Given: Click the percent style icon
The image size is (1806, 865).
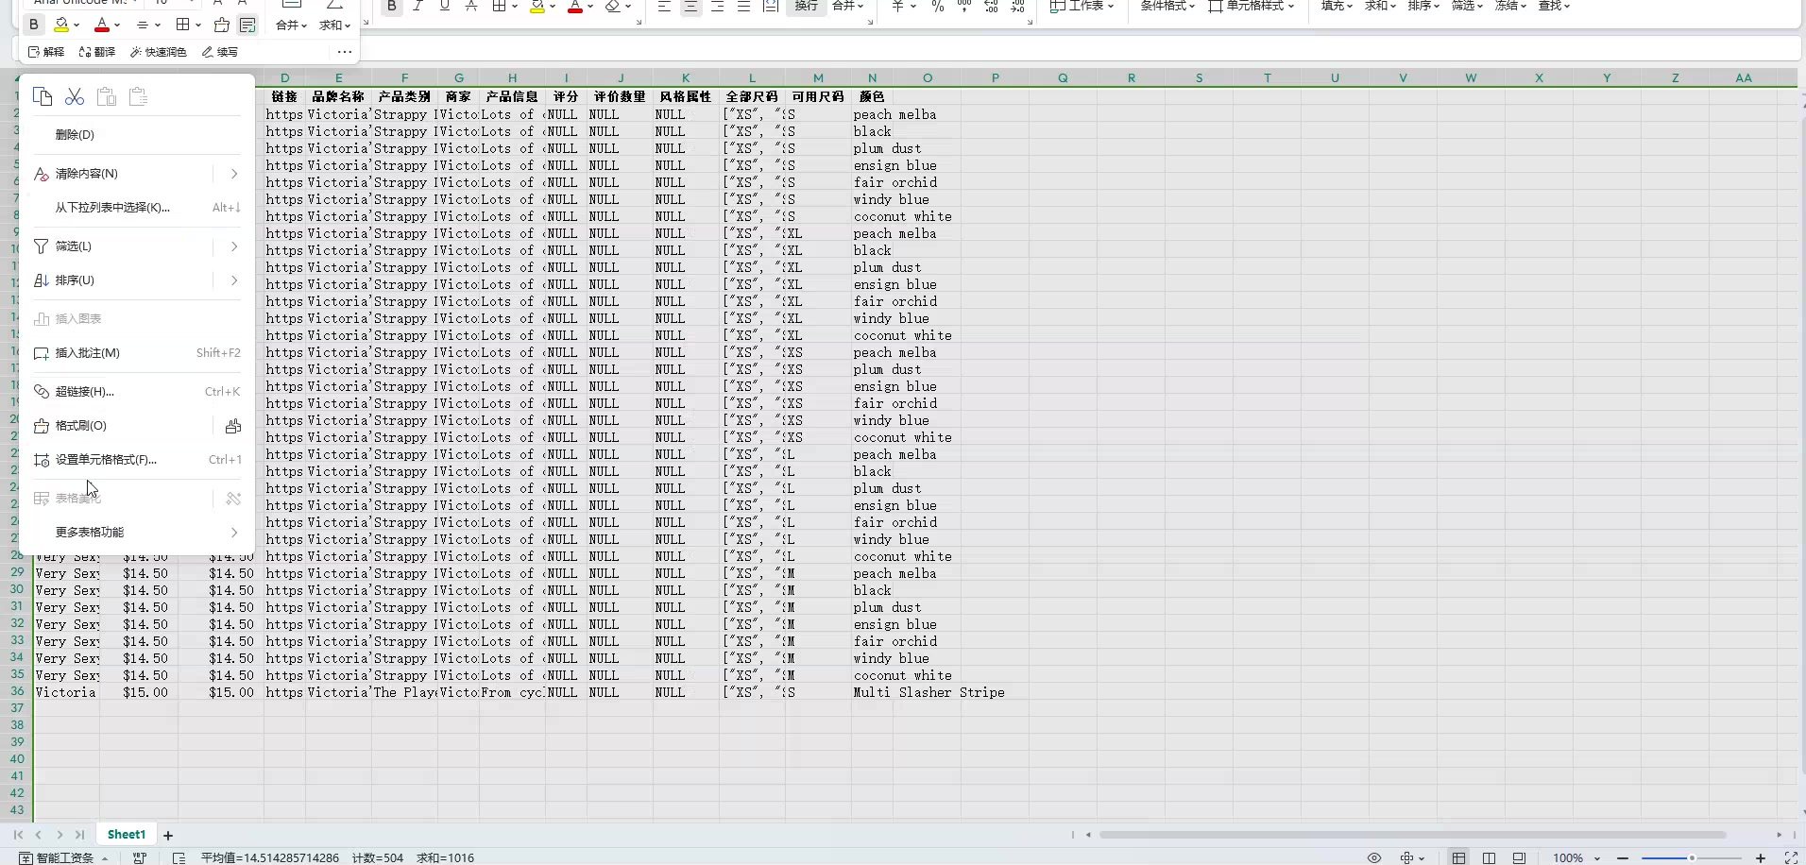Looking at the screenshot, I should [x=937, y=6].
